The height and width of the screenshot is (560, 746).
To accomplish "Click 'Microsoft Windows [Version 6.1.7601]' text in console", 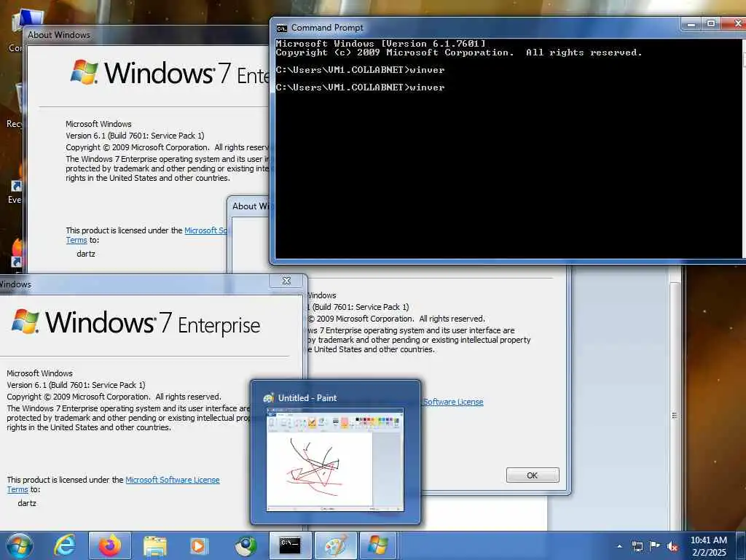I will point(380,43).
